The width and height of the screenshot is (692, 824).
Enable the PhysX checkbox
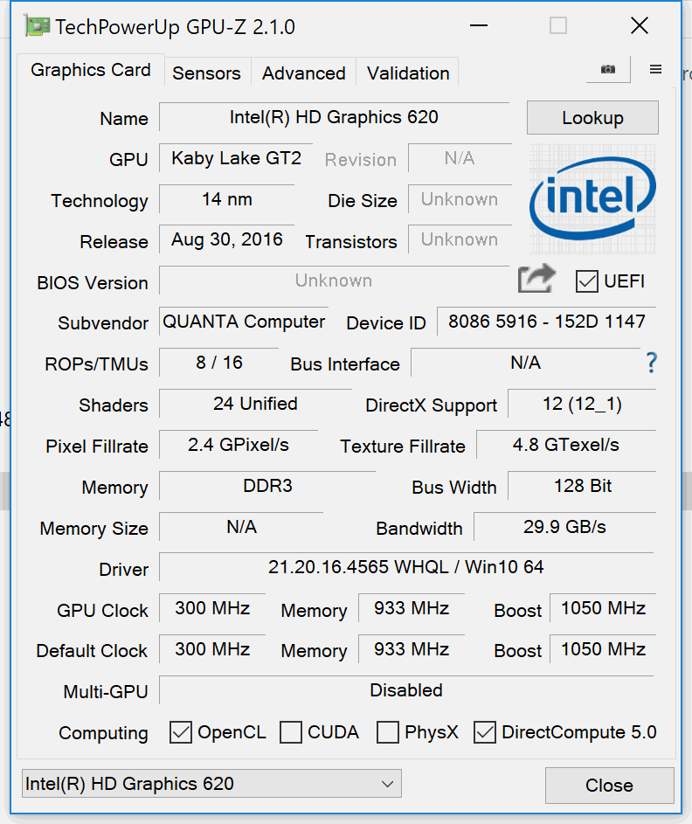[x=388, y=732]
